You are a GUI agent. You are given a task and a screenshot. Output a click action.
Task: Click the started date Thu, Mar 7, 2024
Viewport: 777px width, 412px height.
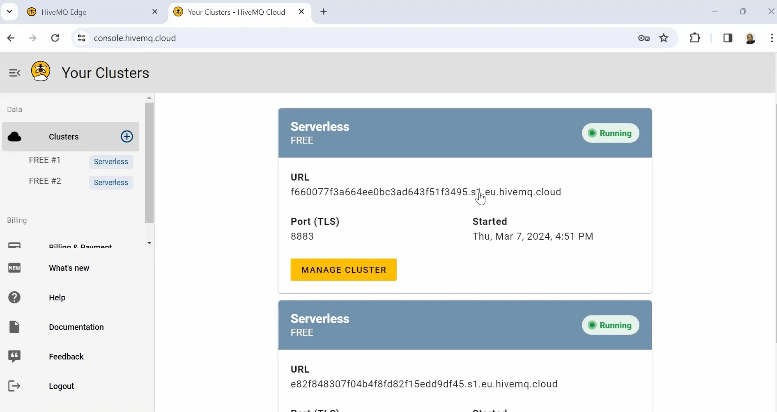533,236
